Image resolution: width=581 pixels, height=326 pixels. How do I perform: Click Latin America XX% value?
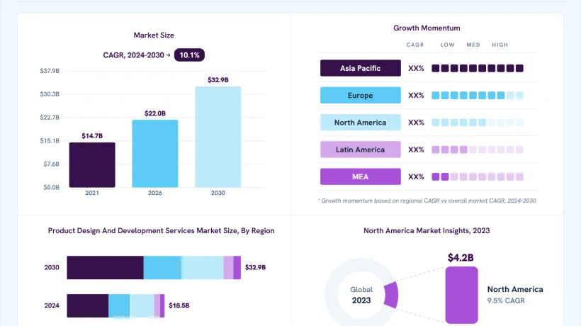416,150
